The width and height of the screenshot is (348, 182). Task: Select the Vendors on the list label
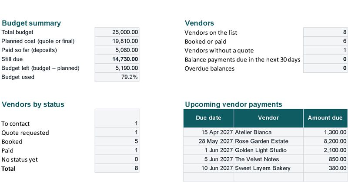pyautogui.click(x=211, y=33)
